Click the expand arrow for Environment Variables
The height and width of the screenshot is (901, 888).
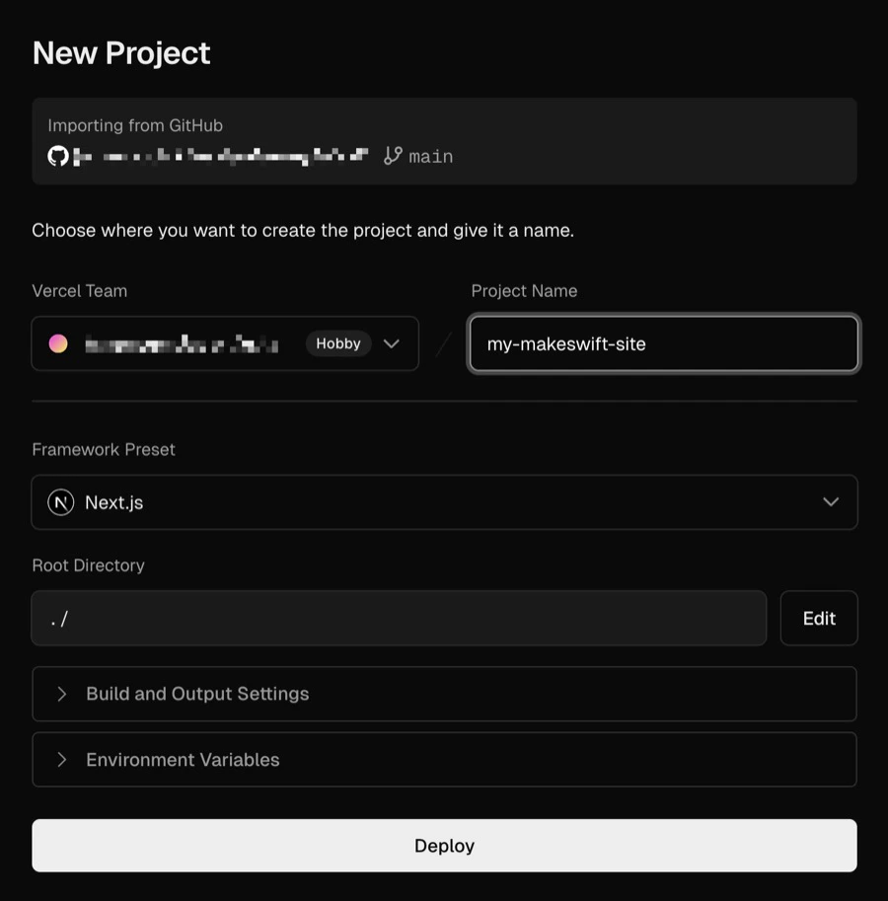click(x=62, y=759)
